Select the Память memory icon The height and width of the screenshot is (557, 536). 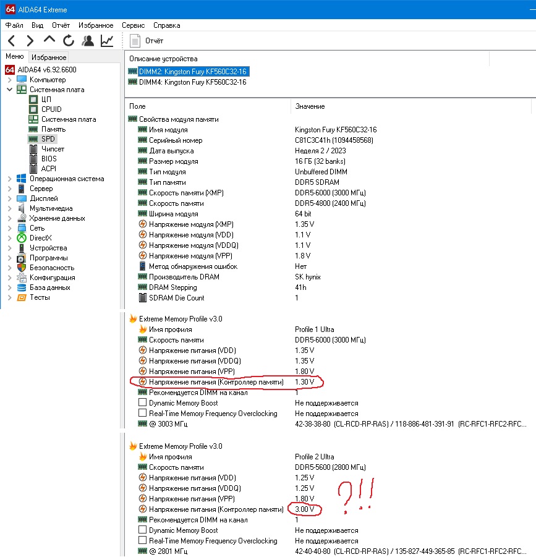pyautogui.click(x=33, y=129)
